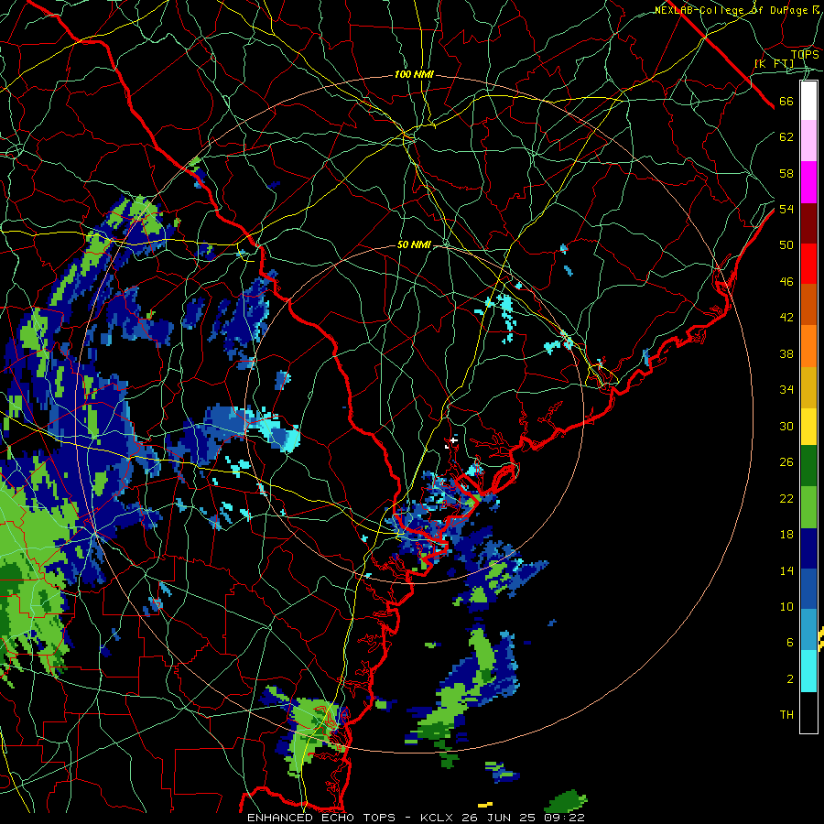Click the white radar site cross marker

click(x=454, y=439)
